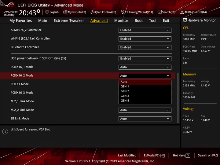Select the PCIEX1 Mode row label
The width and height of the screenshot is (220, 165).
20,84
